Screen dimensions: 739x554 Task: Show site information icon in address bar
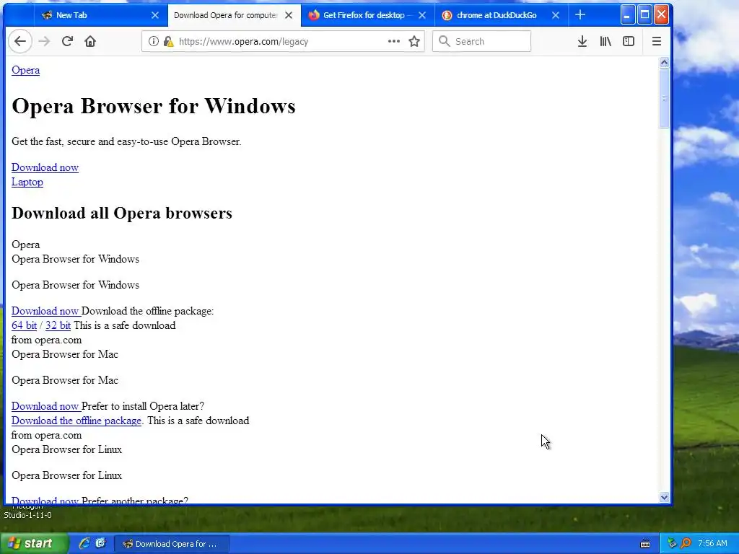coord(154,41)
